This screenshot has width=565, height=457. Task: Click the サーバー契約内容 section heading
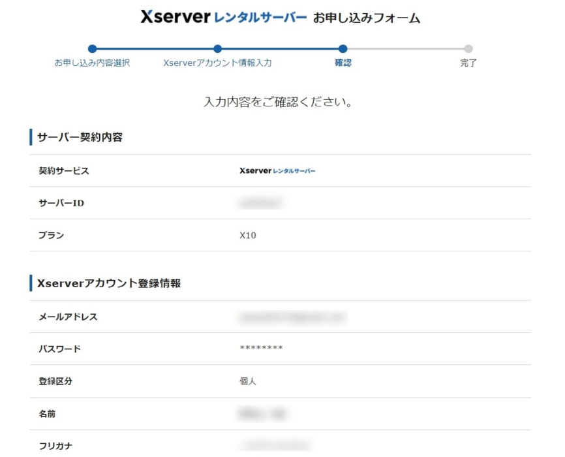coord(80,137)
